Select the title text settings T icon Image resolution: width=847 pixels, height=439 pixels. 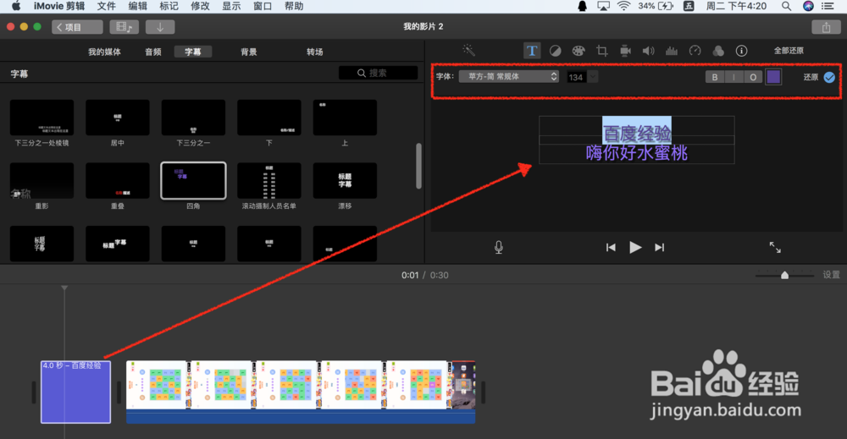(x=532, y=51)
